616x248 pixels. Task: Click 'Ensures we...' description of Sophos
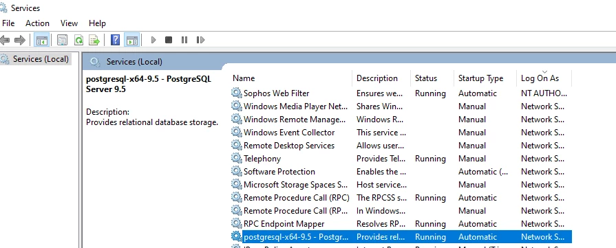[x=379, y=93]
